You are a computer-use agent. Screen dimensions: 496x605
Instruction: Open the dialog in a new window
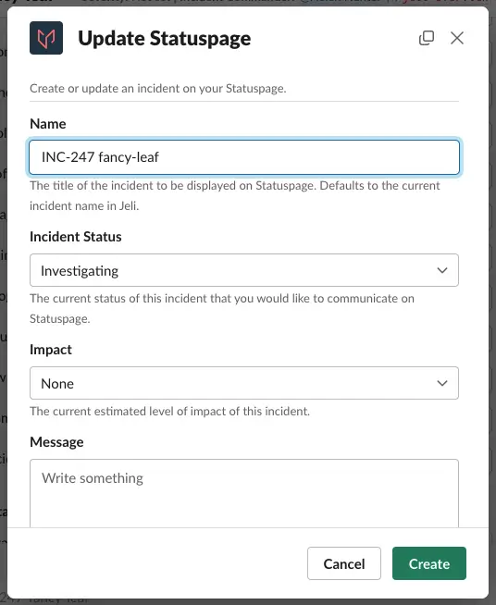pyautogui.click(x=427, y=38)
